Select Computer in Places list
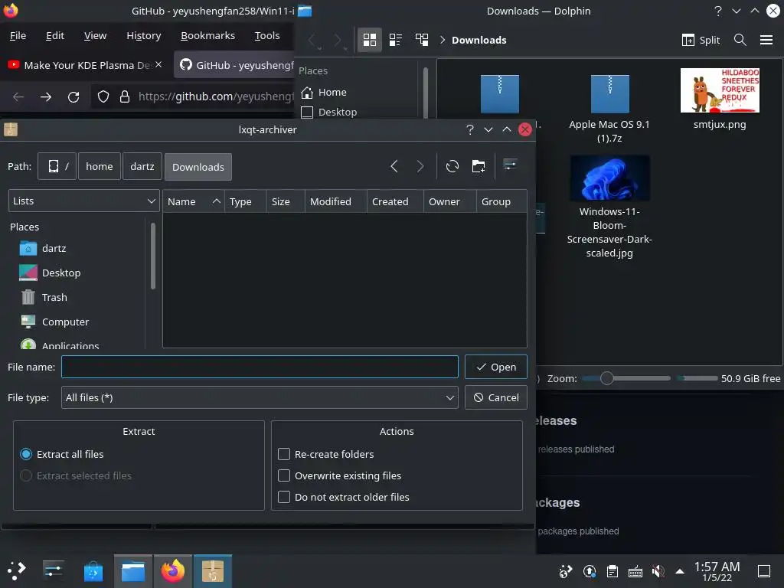Viewport: 784px width, 588px height. tap(54, 322)
